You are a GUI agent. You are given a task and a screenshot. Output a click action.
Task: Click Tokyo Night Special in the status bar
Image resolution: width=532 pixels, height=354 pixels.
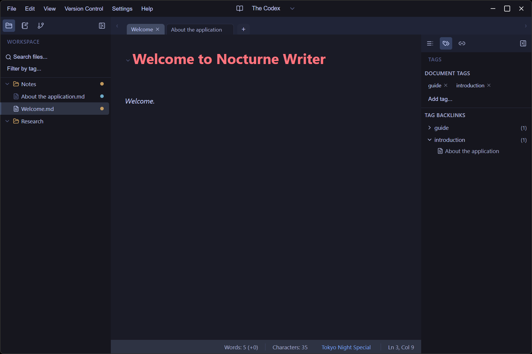[x=346, y=347]
